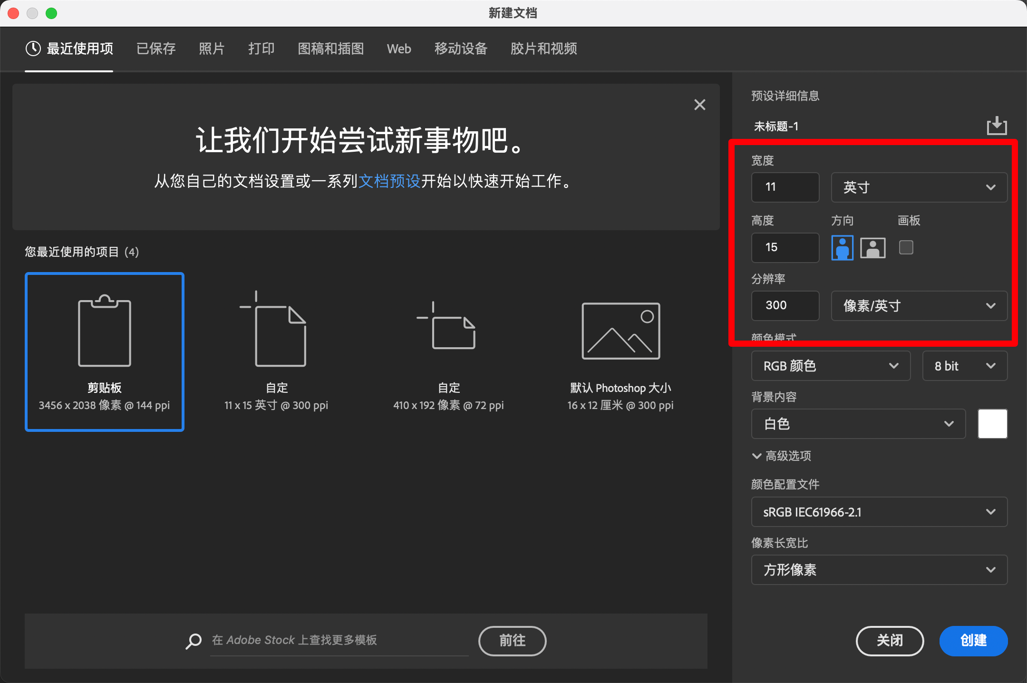This screenshot has height=683, width=1027.
Task: Select the Default Photoshop Size preset
Action: point(620,352)
